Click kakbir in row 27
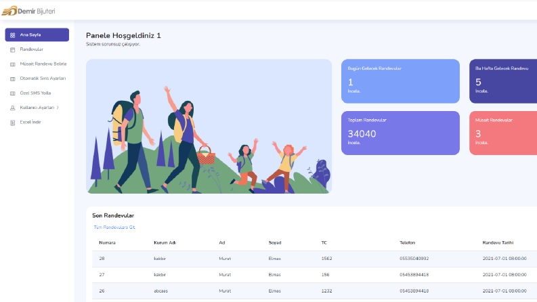The height and width of the screenshot is (302, 537). (160, 275)
